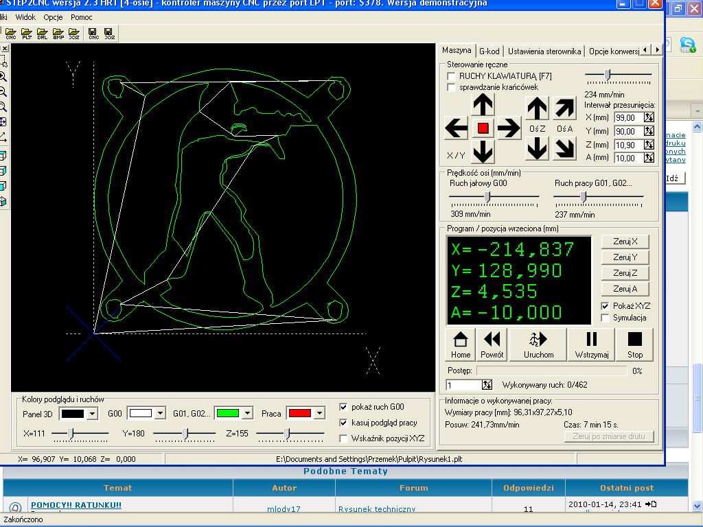
Task: Enable Wskaźnik pozycji XYZ checkbox
Action: [x=343, y=438]
